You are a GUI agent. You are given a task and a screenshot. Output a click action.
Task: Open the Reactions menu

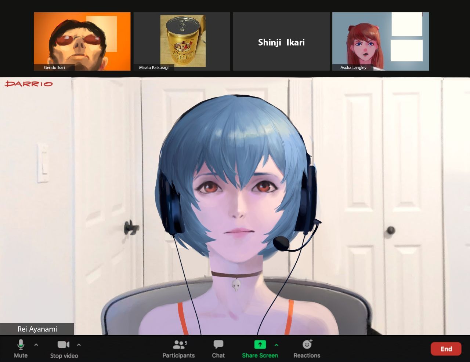point(307,349)
